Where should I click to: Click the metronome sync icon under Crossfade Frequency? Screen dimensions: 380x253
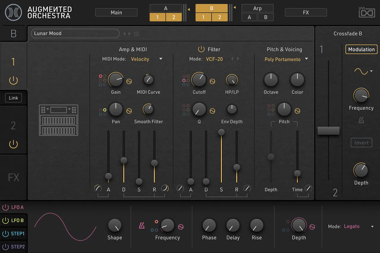(361, 120)
